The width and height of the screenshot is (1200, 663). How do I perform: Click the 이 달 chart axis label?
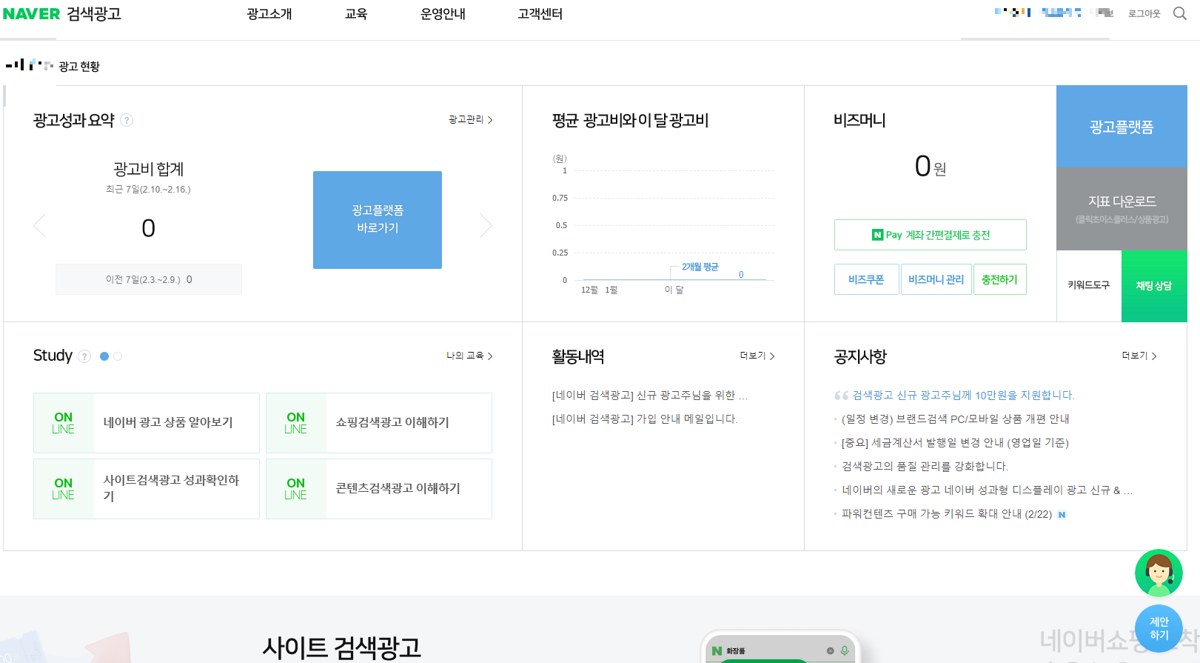click(674, 290)
